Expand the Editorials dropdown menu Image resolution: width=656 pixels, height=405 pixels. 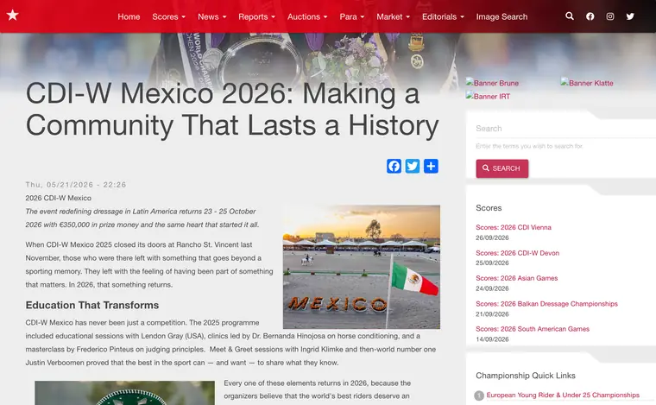443,16
